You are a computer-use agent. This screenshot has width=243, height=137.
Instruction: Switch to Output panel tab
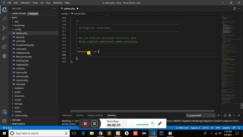tap(80, 115)
